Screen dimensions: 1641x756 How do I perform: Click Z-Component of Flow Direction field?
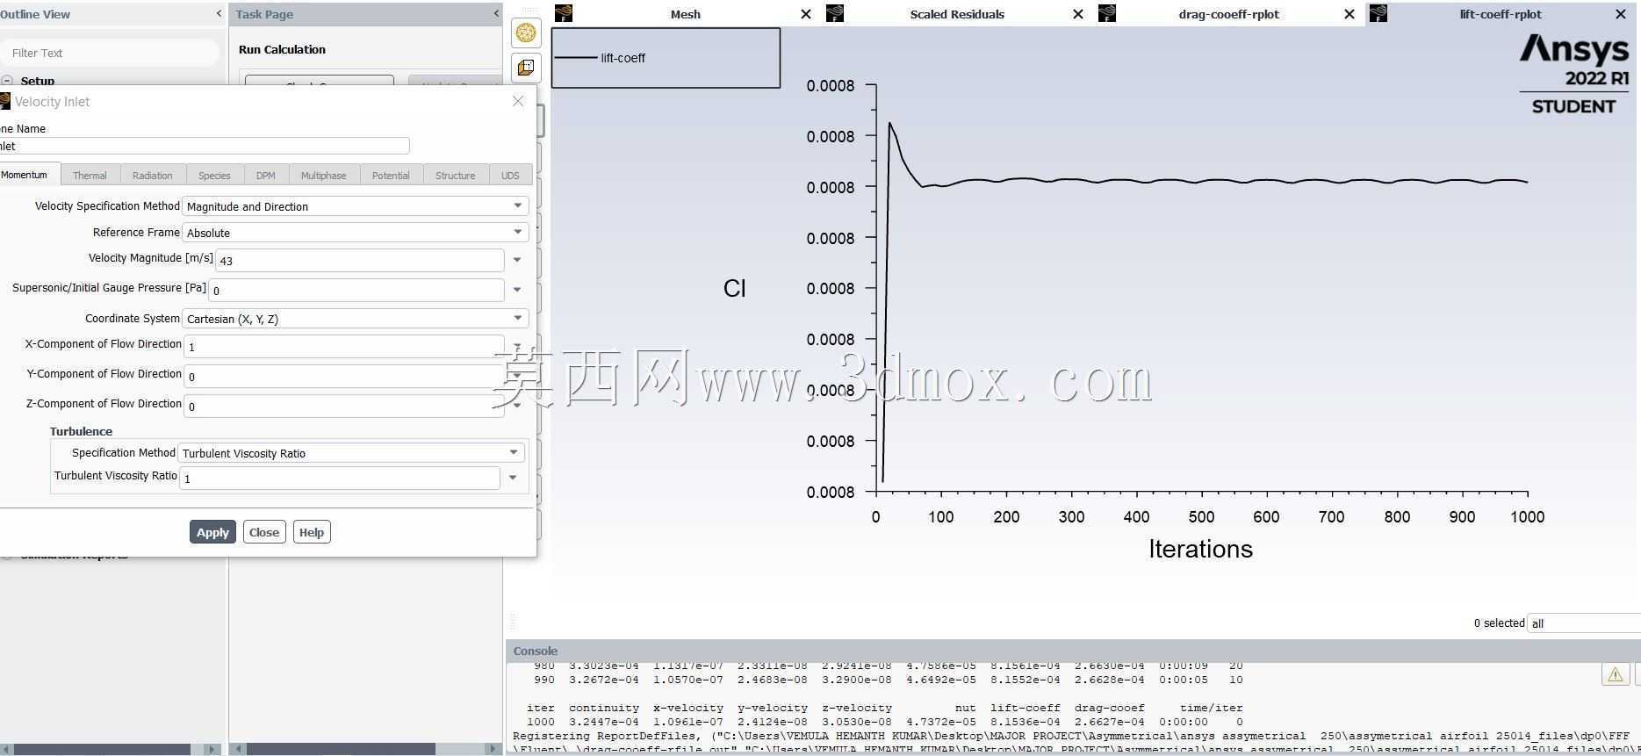pyautogui.click(x=344, y=406)
